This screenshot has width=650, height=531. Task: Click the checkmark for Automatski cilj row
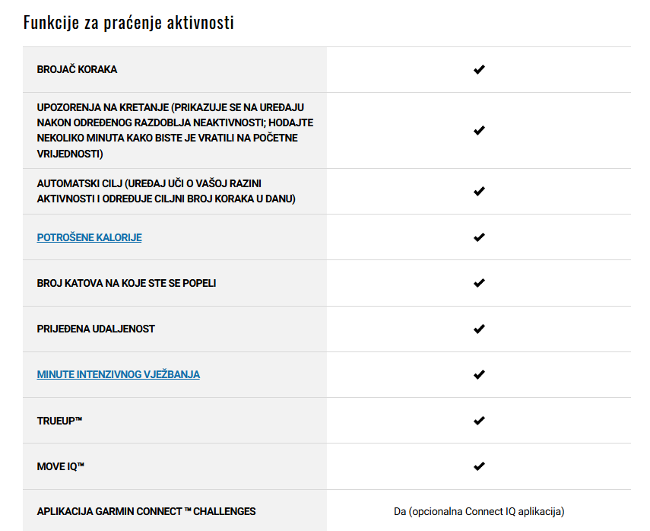click(479, 191)
